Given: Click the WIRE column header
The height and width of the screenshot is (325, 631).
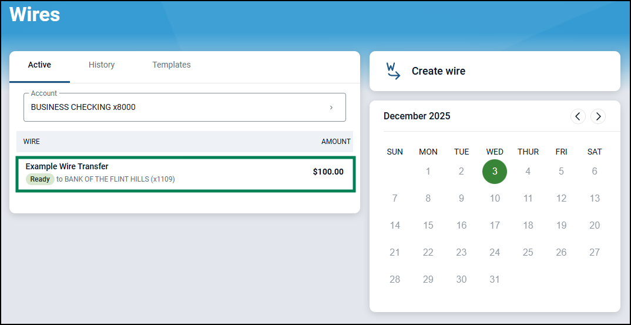Looking at the screenshot, I should pos(32,142).
